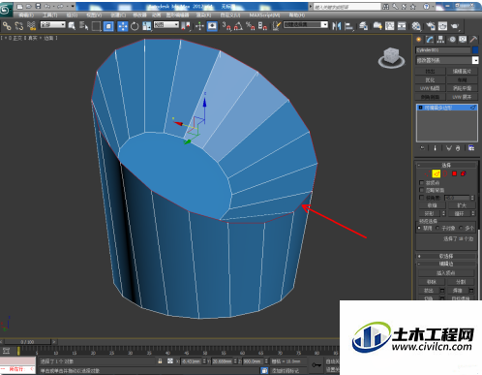Image resolution: width=482 pixels, height=375 pixels.
Task: Switch to the Hierarchy command panel tab
Action: tap(440, 40)
